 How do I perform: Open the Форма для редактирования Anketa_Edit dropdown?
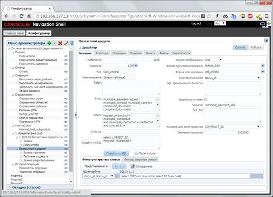(263, 65)
